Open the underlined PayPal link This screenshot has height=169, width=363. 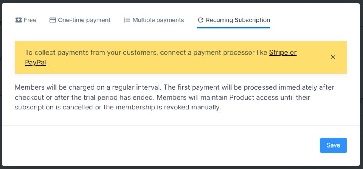coord(36,63)
